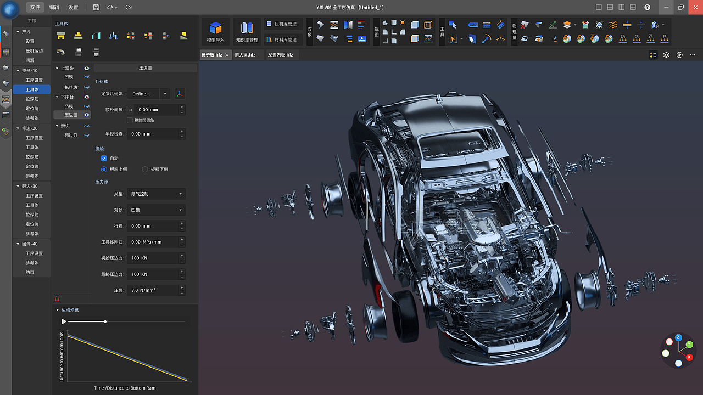Collapse the 修边-20 tree section
Screen dimensions: 703x395
(x=18, y=128)
